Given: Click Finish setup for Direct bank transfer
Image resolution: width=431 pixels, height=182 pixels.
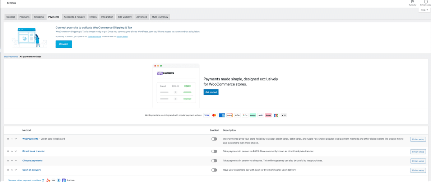Looking at the screenshot, I should [418, 151].
